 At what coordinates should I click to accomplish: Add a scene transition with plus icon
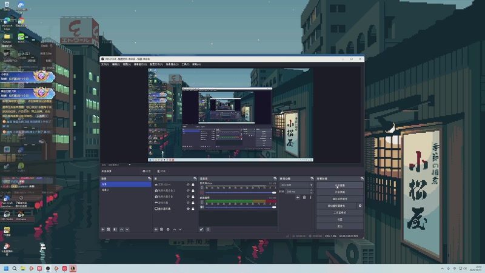(298, 198)
